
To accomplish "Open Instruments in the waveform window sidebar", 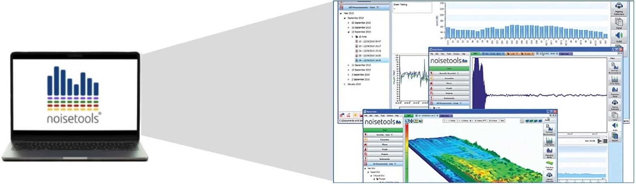I will [449, 98].
